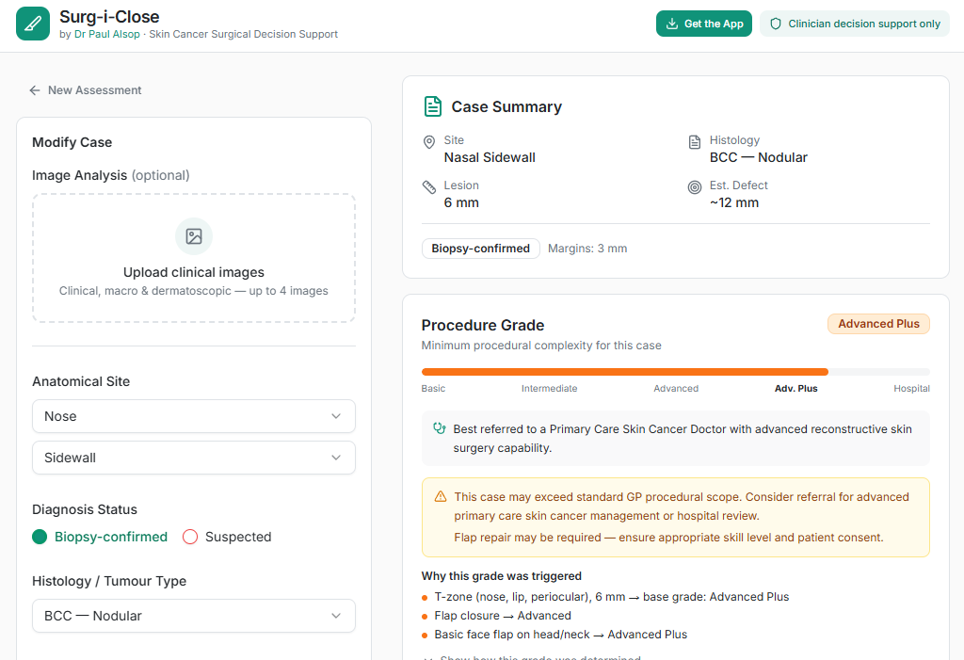The image size is (964, 660).
Task: Open the Sidewall subsite dropdown
Action: tap(194, 458)
